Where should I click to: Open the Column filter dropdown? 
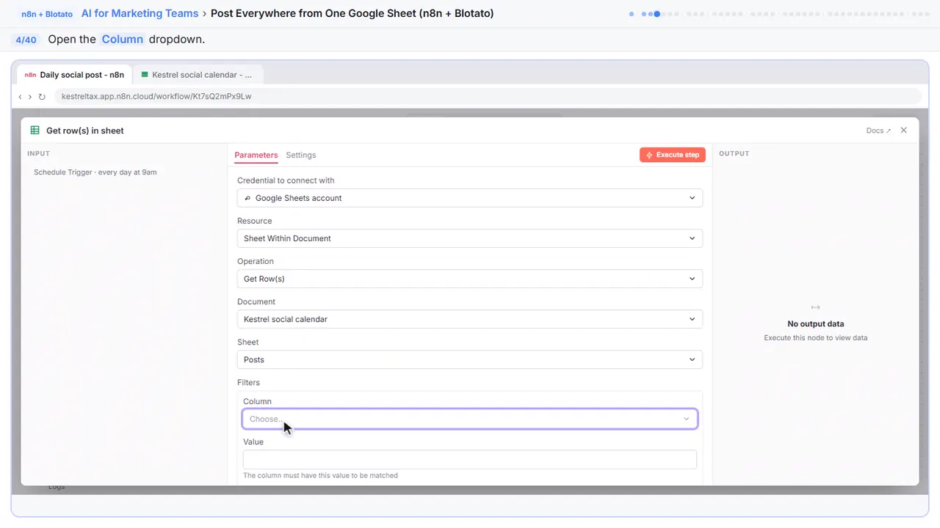pyautogui.click(x=470, y=419)
